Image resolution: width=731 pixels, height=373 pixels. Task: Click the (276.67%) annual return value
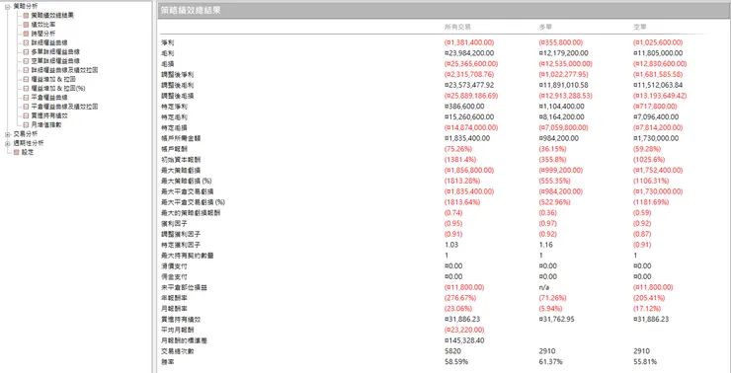pyautogui.click(x=459, y=298)
